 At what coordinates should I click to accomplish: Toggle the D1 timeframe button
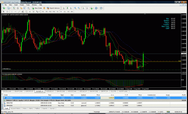pos(65,12)
